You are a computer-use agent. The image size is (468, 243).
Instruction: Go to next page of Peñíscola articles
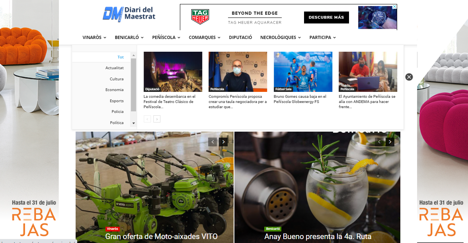(157, 119)
